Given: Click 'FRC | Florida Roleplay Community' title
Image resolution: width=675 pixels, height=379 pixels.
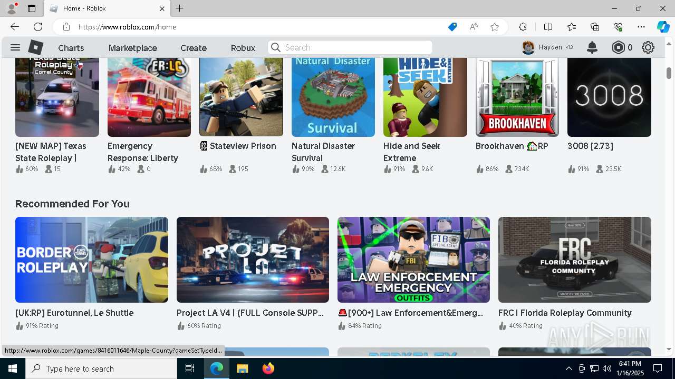Looking at the screenshot, I should 565,313.
